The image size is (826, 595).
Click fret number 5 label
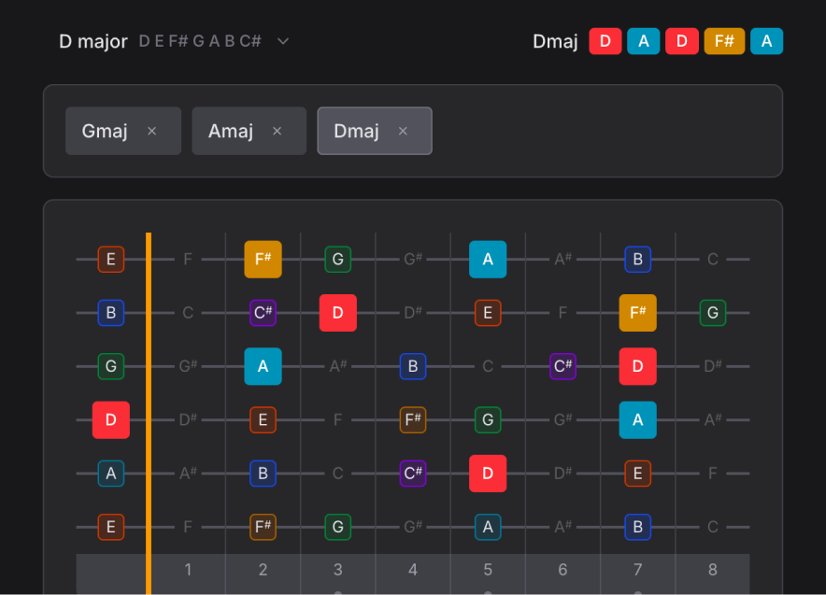click(x=488, y=570)
